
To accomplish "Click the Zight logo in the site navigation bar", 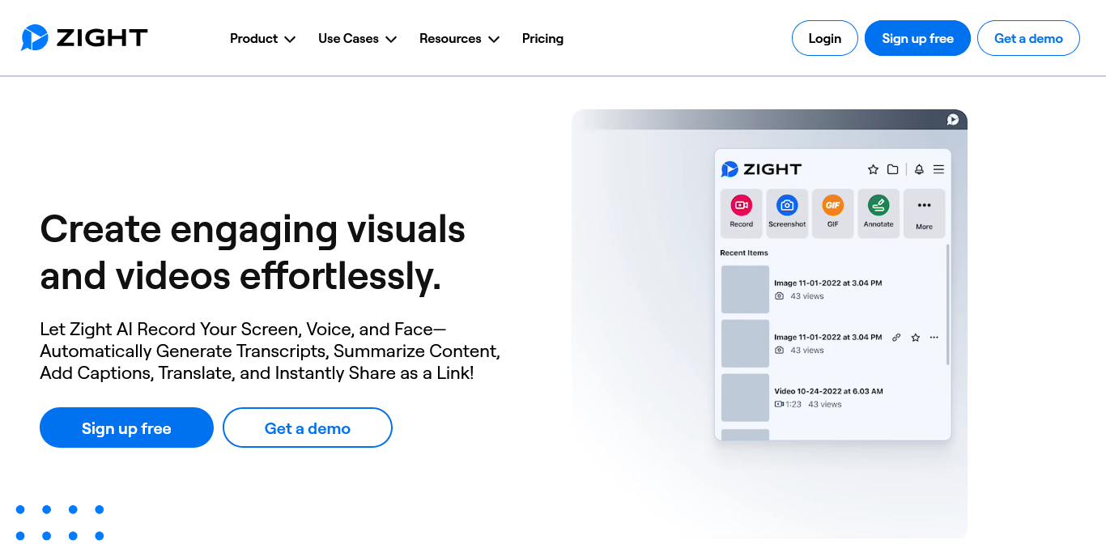I will click(x=84, y=37).
